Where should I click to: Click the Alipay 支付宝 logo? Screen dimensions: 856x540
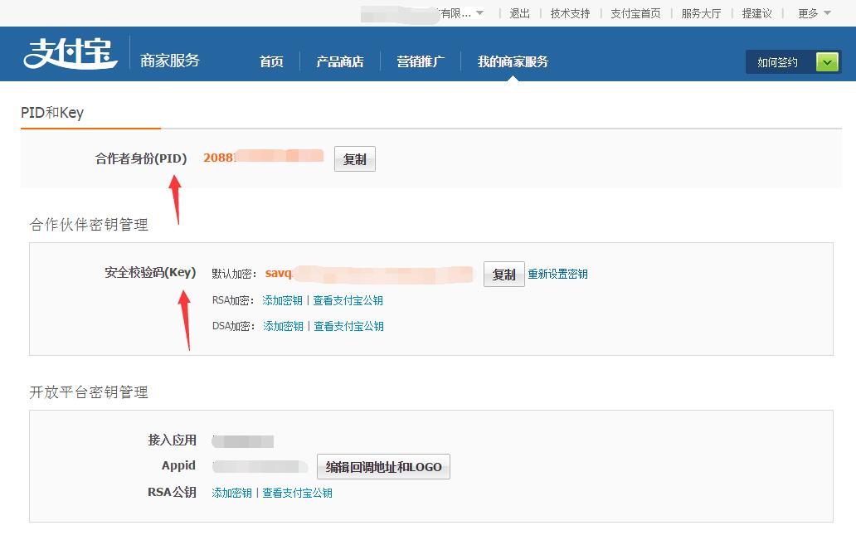pyautogui.click(x=70, y=54)
